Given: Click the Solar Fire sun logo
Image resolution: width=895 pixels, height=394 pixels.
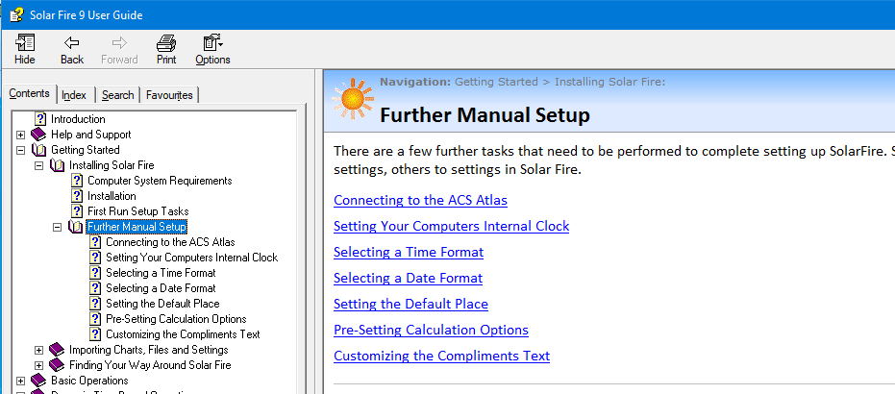Looking at the screenshot, I should pos(353,98).
